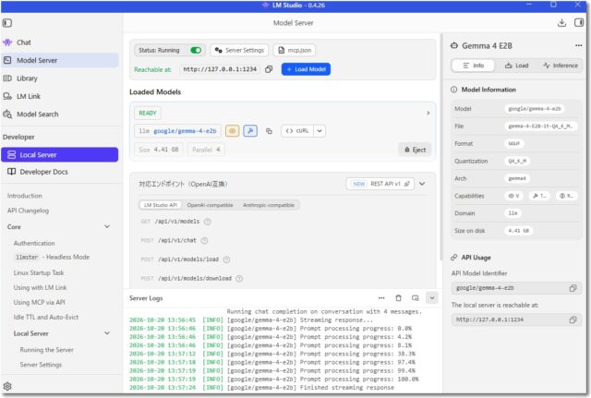Copy the reachable server address
This screenshot has width=591, height=398.
click(269, 69)
